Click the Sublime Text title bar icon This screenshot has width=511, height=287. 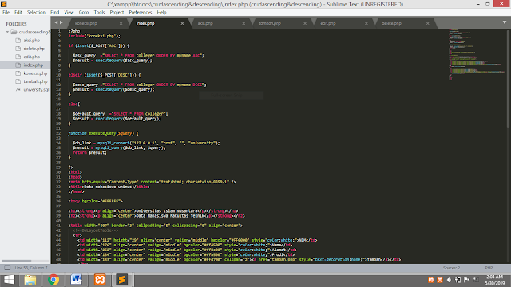[x=3, y=4]
